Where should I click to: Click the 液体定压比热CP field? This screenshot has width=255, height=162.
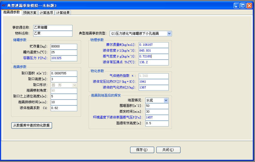coord(153,82)
